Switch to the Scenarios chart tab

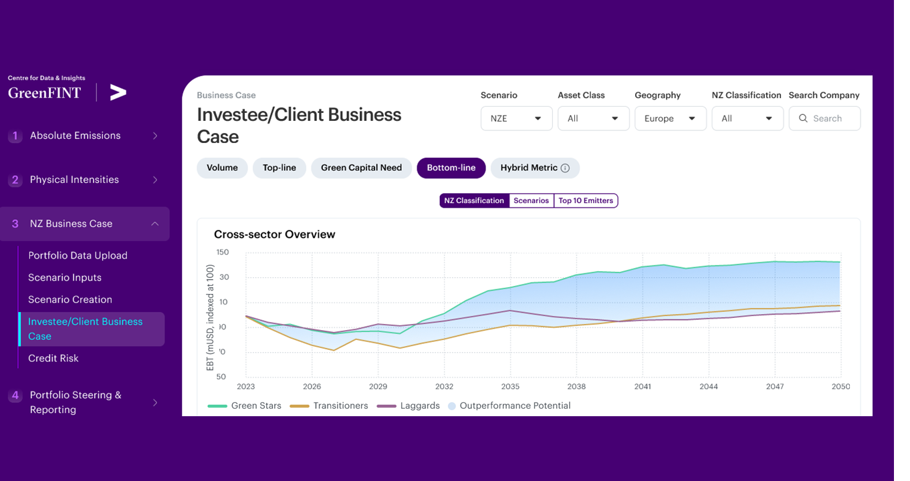coord(531,200)
